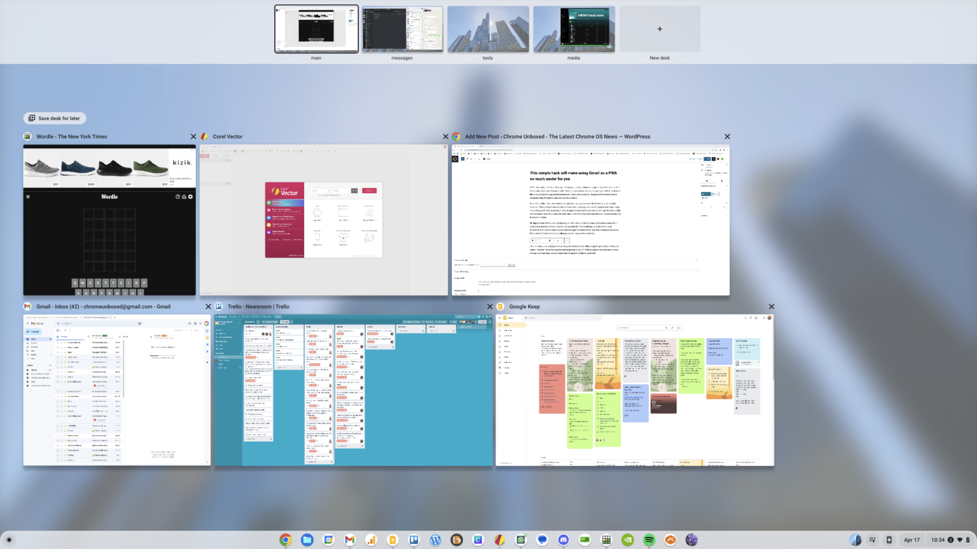Launch Spotify from the shelf
The height and width of the screenshot is (549, 977).
pyautogui.click(x=649, y=540)
